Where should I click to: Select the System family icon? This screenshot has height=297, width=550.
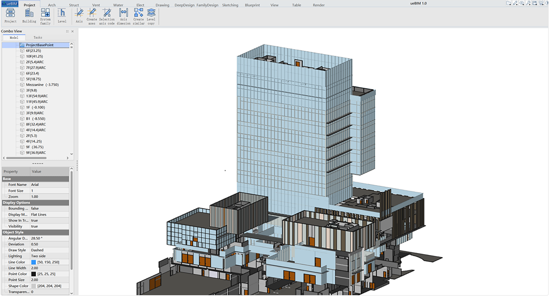coord(45,13)
